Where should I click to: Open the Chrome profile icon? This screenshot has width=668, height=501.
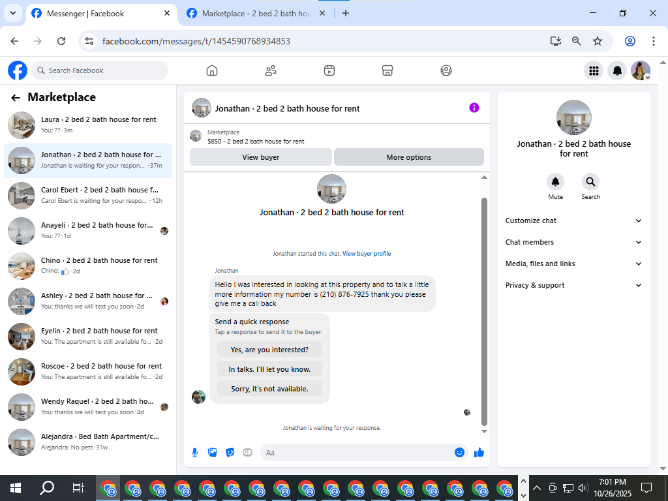(x=630, y=41)
